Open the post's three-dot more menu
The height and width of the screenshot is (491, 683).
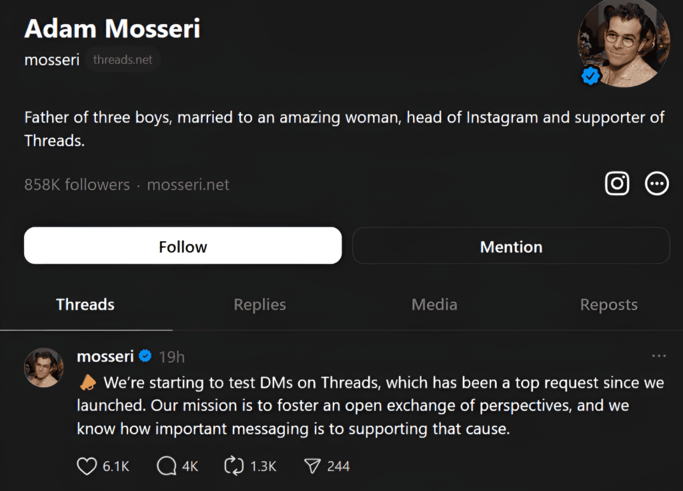(658, 356)
